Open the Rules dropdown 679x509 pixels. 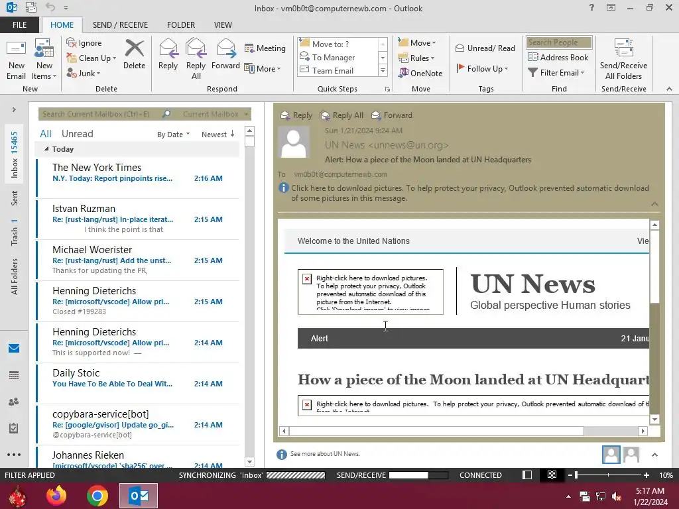pos(416,58)
